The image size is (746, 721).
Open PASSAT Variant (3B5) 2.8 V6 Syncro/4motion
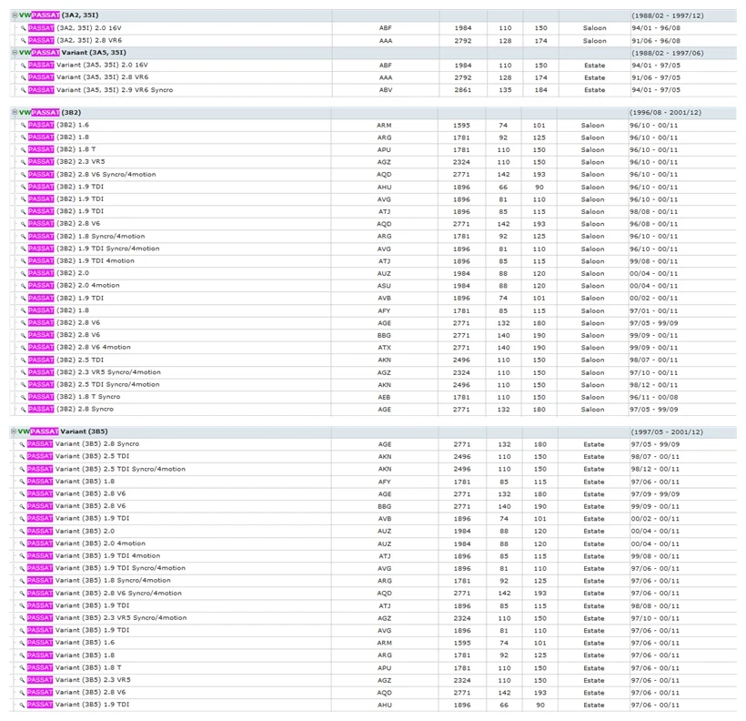click(x=105, y=594)
